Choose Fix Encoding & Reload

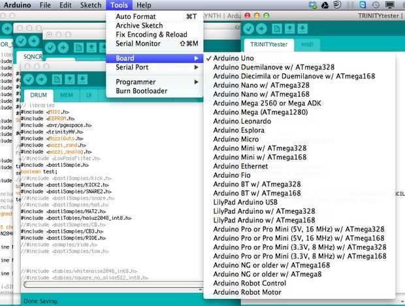[155, 35]
